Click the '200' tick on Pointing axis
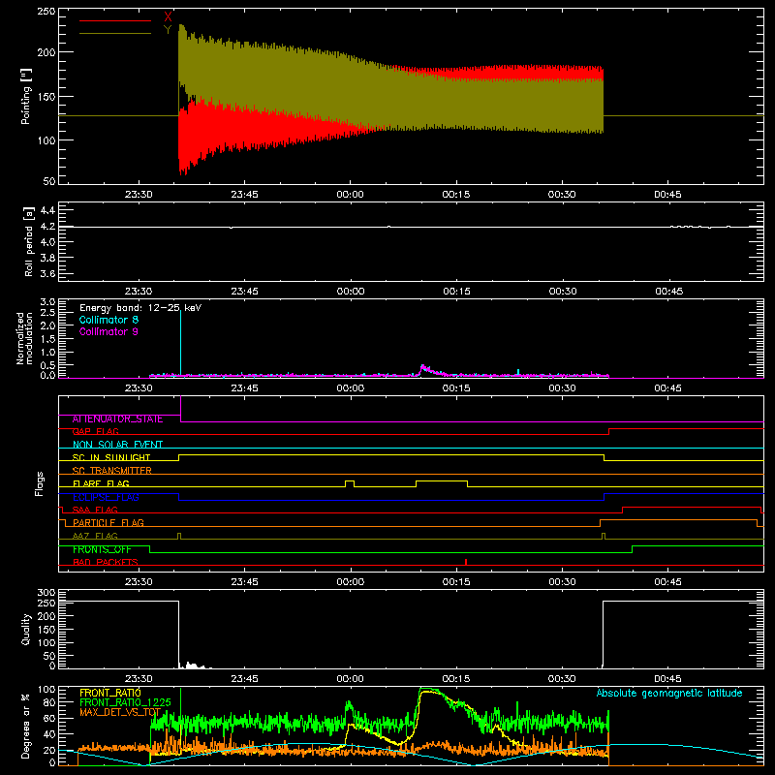Screen dimensions: 775x775 [46, 52]
